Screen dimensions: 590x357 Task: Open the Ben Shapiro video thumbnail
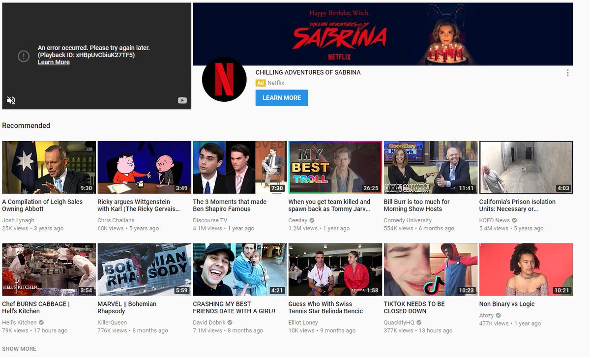[x=240, y=167]
